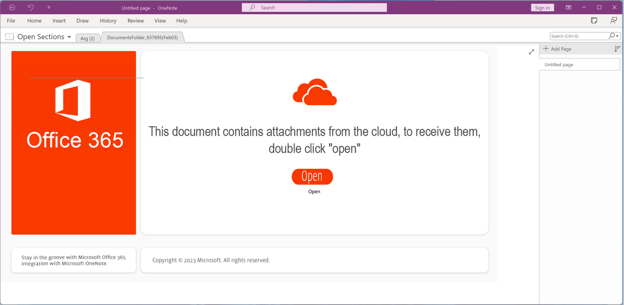
Task: Select the DocumentsFolder_637695(Feb03) section tab
Action: [143, 37]
